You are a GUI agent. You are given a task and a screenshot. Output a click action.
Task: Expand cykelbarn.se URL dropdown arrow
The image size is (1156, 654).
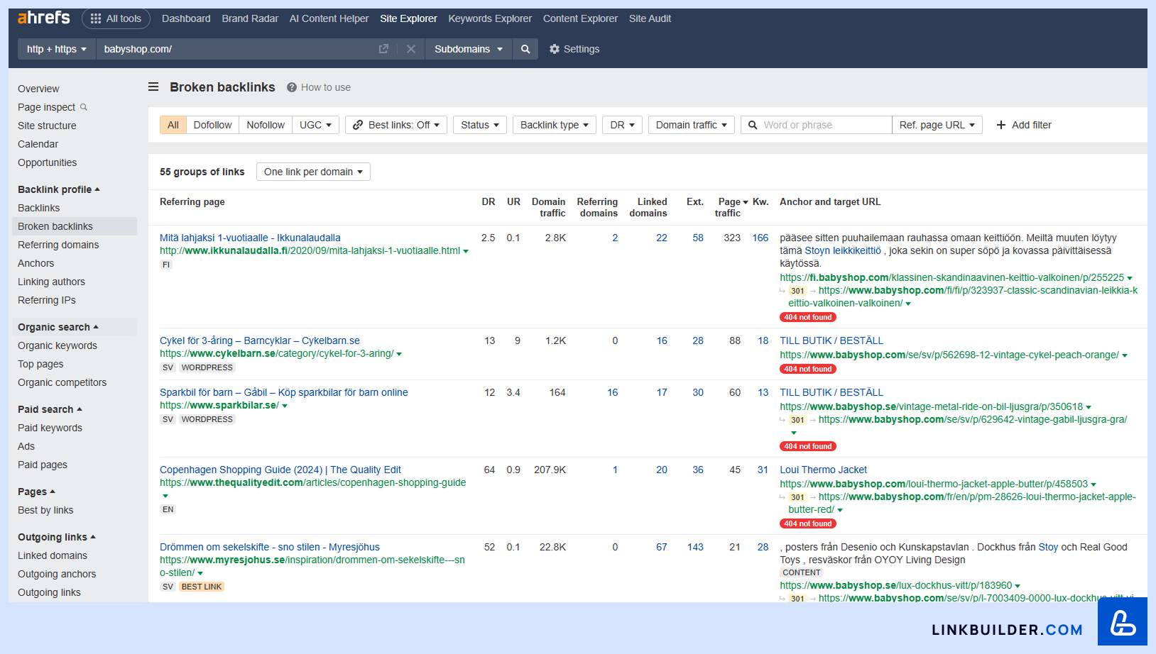pyautogui.click(x=399, y=354)
